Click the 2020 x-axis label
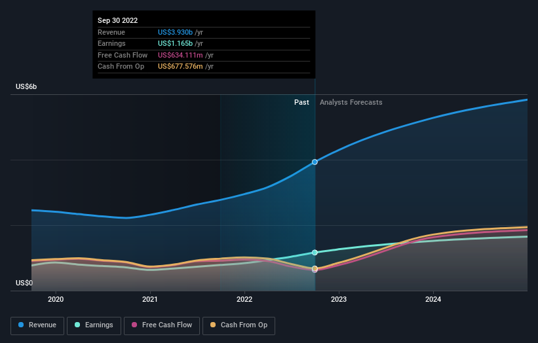Image resolution: width=538 pixels, height=343 pixels. pyautogui.click(x=56, y=299)
